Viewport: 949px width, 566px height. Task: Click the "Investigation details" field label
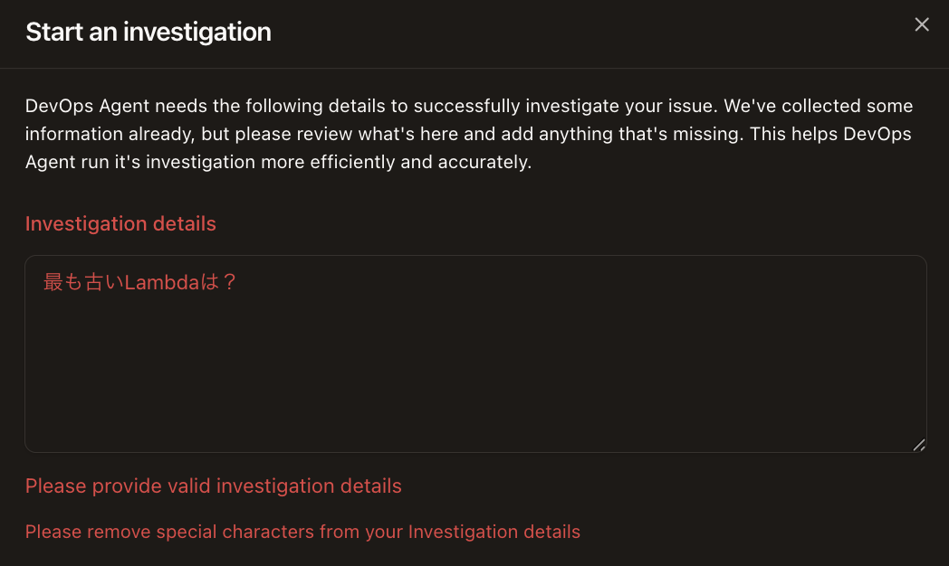click(x=120, y=223)
